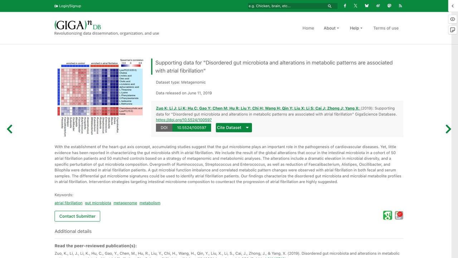
Task: Open the atrial fibrillation keyword
Action: click(x=69, y=203)
